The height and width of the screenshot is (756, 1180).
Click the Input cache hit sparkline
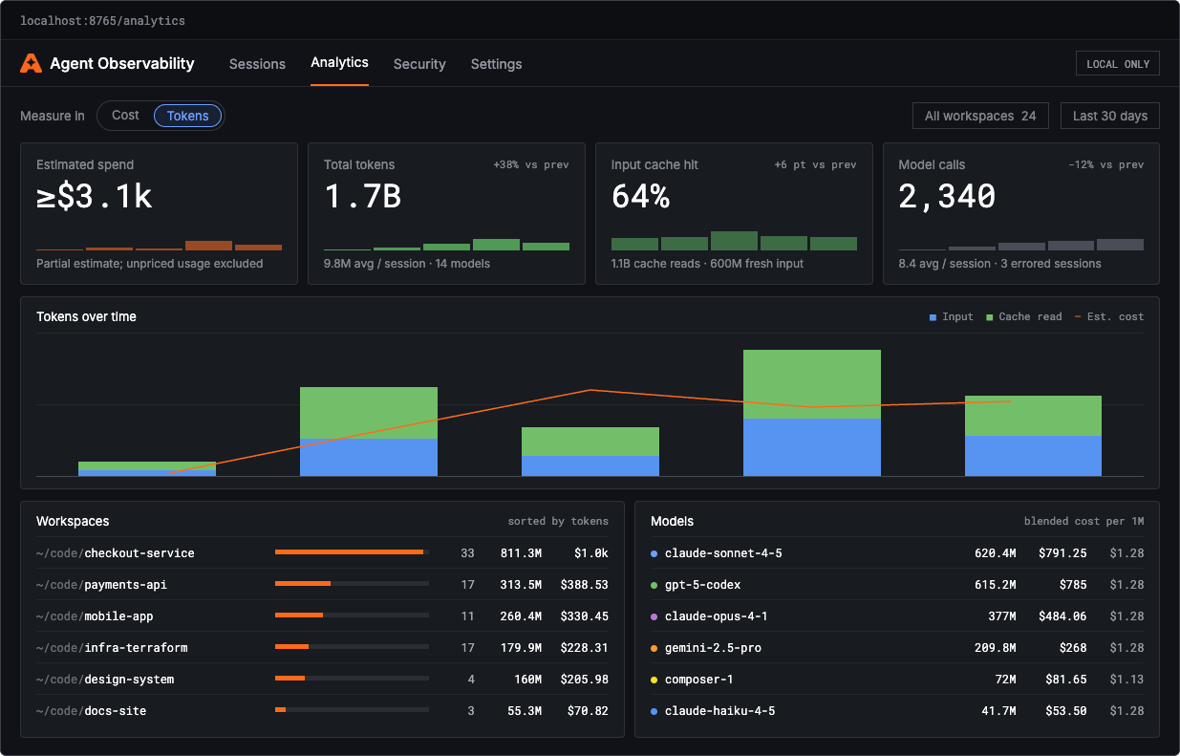734,241
